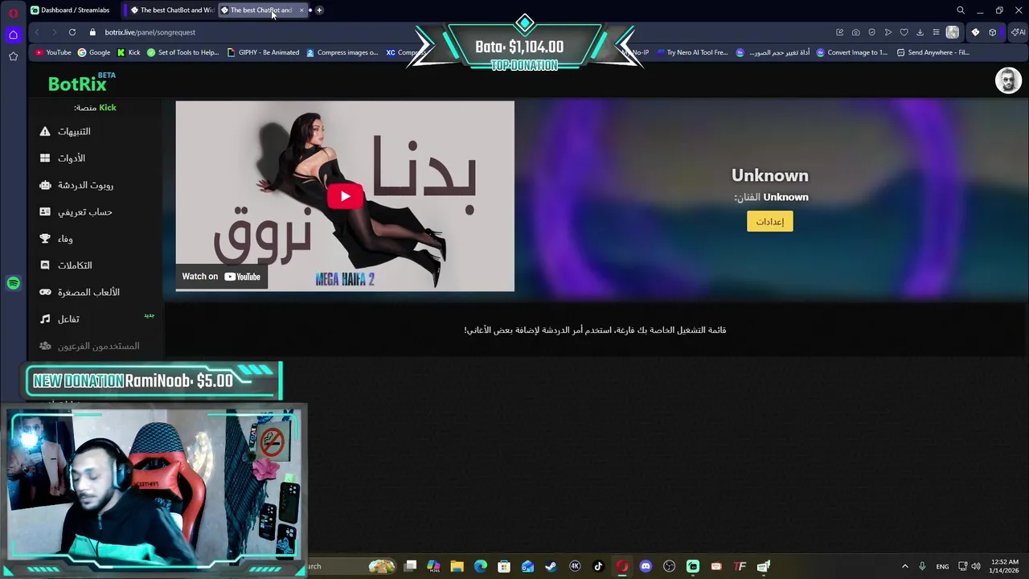Click the ENG language indicator
This screenshot has height=579, width=1029.
click(942, 566)
